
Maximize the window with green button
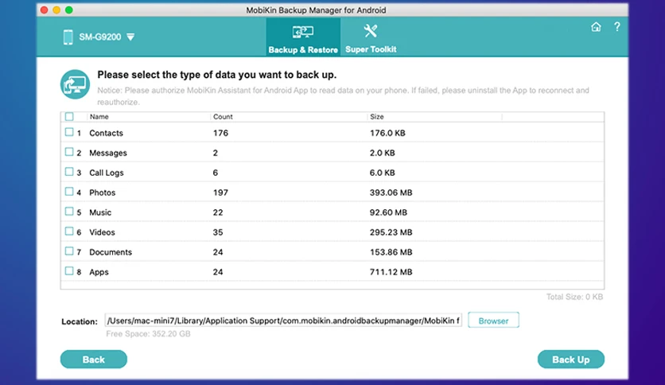tap(68, 10)
